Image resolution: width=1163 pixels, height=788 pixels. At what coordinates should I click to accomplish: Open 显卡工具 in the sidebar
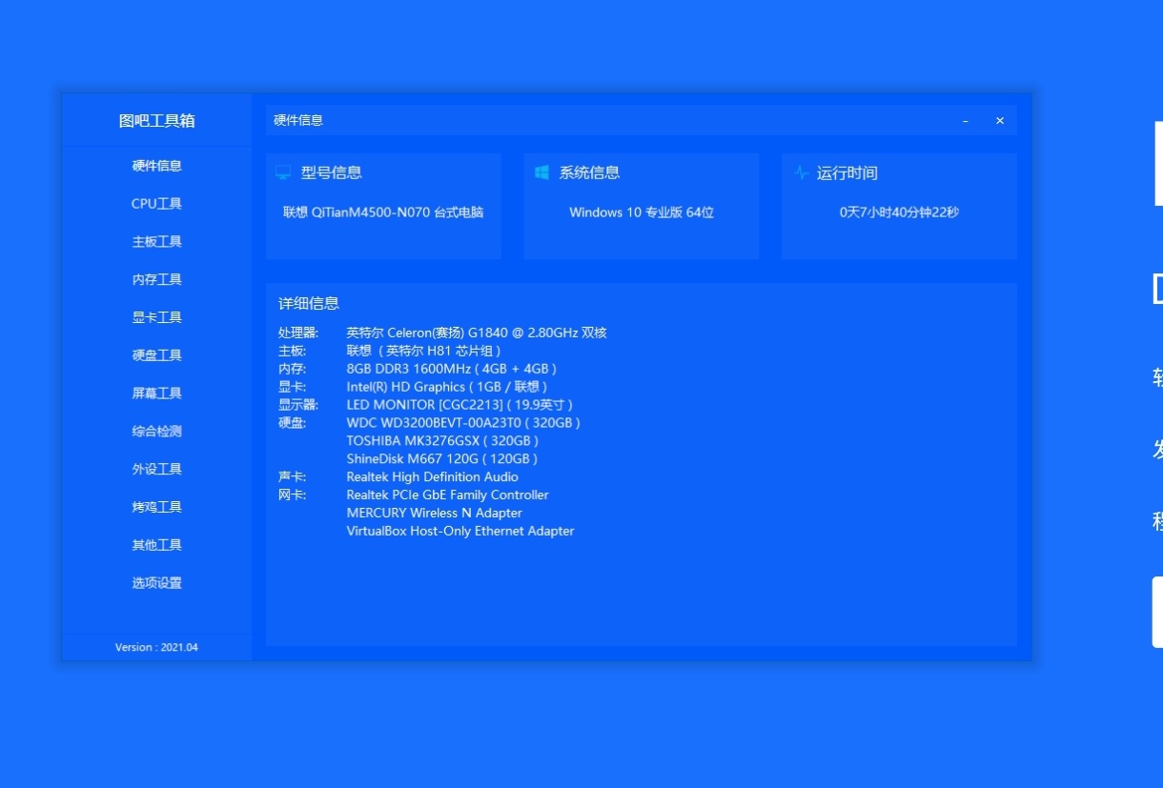pyautogui.click(x=156, y=317)
